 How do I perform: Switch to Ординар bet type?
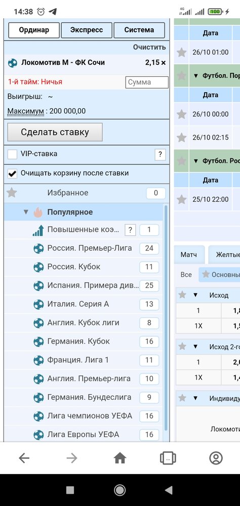click(34, 30)
